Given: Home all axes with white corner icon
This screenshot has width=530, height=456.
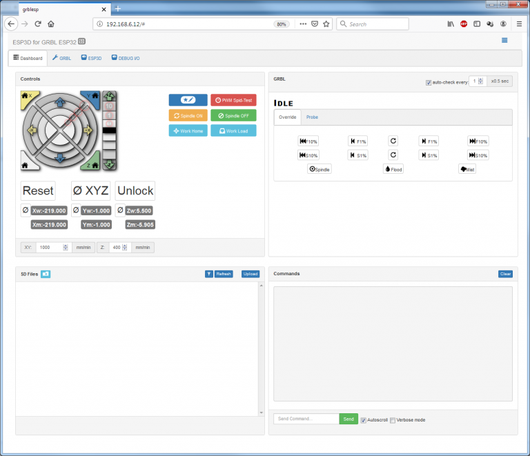Looking at the screenshot, I should pos(27,163).
